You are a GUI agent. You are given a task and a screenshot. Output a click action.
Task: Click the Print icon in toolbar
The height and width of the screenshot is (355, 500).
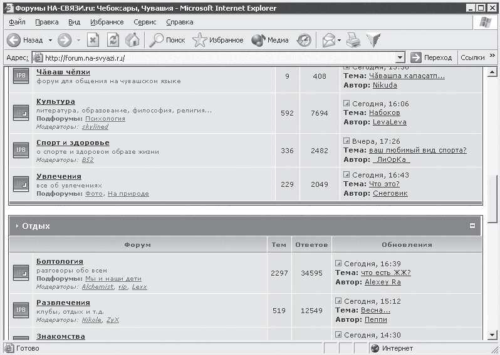(353, 40)
